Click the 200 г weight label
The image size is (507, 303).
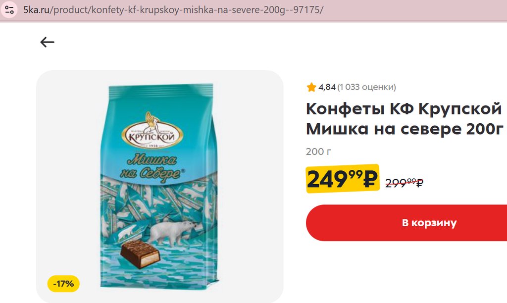click(x=318, y=151)
